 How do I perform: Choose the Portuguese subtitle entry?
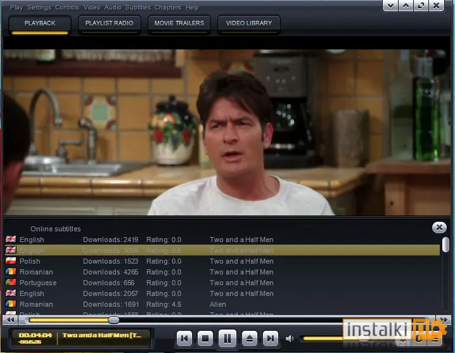[222, 283]
